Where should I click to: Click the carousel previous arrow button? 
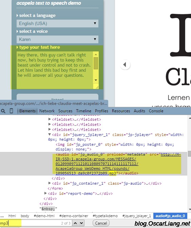point(125,65)
